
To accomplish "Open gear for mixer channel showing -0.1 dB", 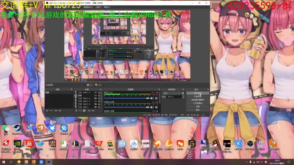I will [x=156, y=107].
